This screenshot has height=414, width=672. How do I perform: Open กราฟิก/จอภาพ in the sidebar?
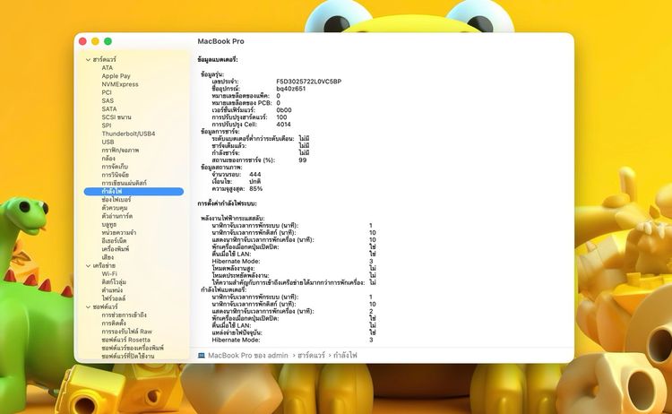[x=120, y=150]
